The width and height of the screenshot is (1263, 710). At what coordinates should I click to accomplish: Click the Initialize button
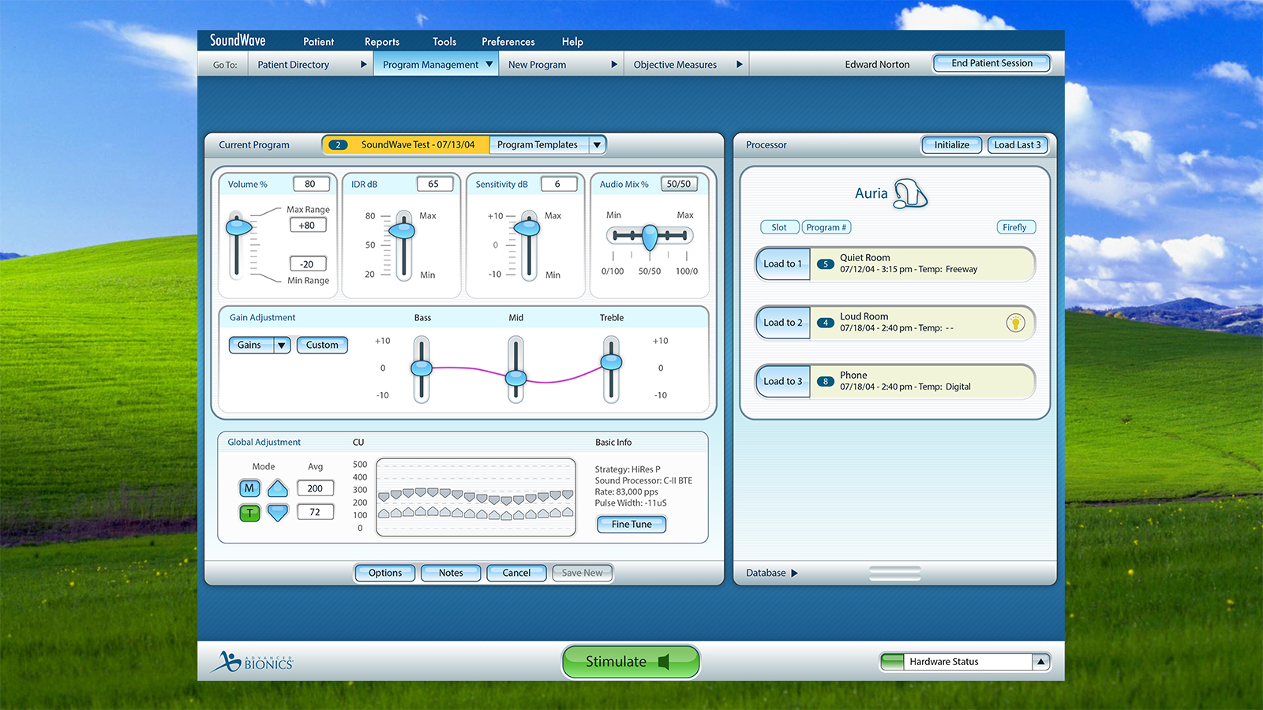coord(951,145)
